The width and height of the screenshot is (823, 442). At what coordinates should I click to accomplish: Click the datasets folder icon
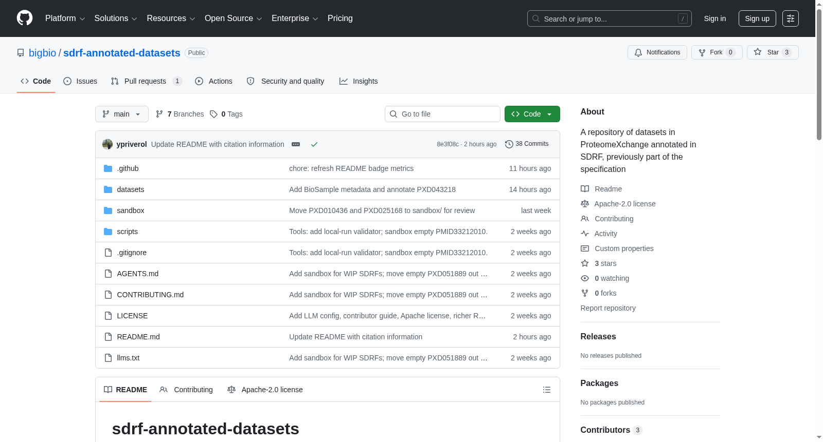click(108, 189)
